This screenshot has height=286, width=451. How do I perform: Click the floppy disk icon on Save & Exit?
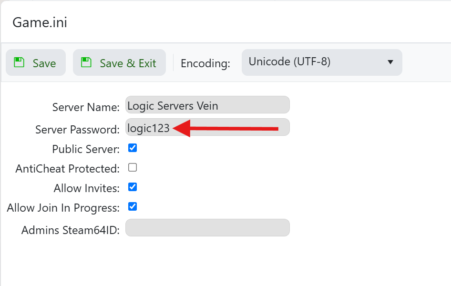point(86,62)
